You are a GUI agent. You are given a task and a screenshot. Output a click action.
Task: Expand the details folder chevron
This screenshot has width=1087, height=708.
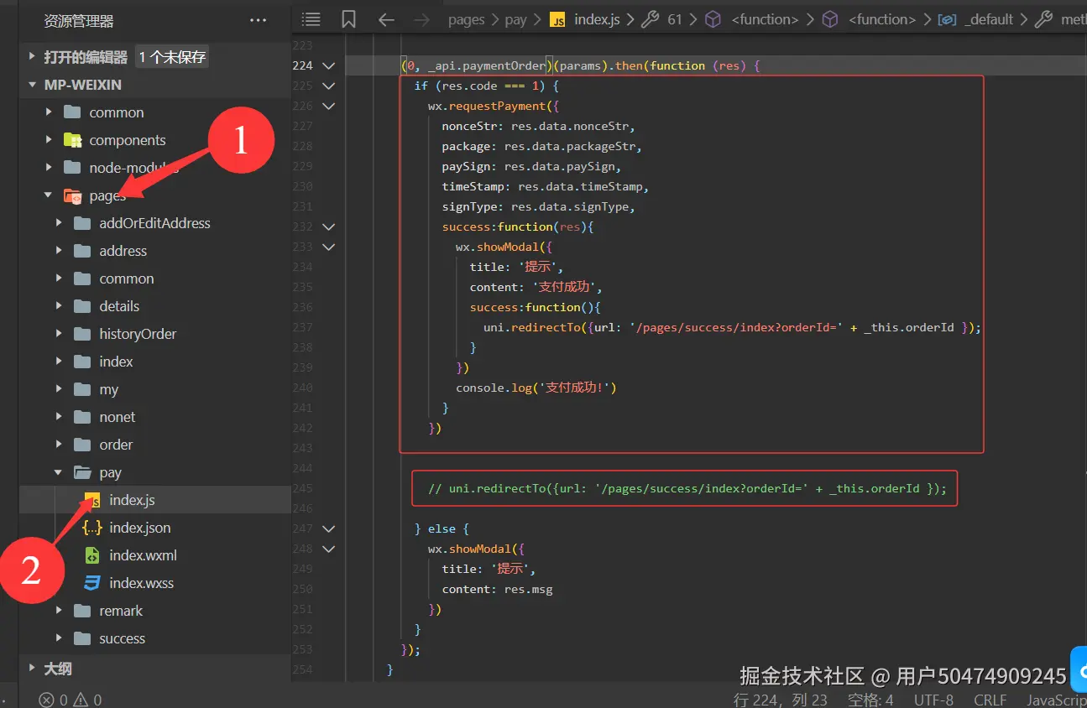(58, 306)
